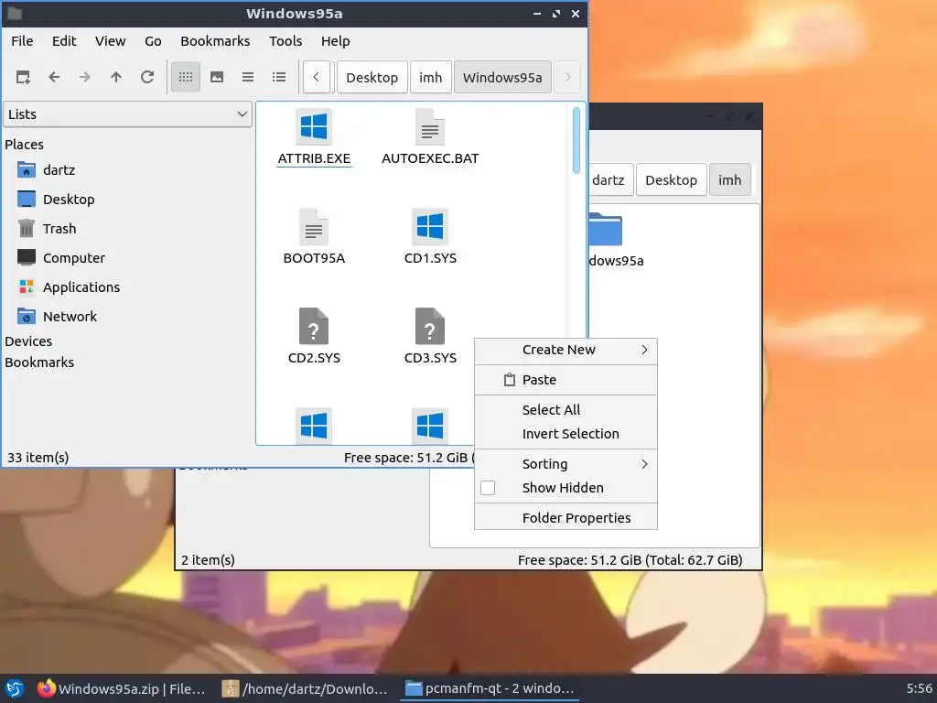Image resolution: width=937 pixels, height=703 pixels.
Task: Open the taskbar start menu icon
Action: tap(15, 688)
